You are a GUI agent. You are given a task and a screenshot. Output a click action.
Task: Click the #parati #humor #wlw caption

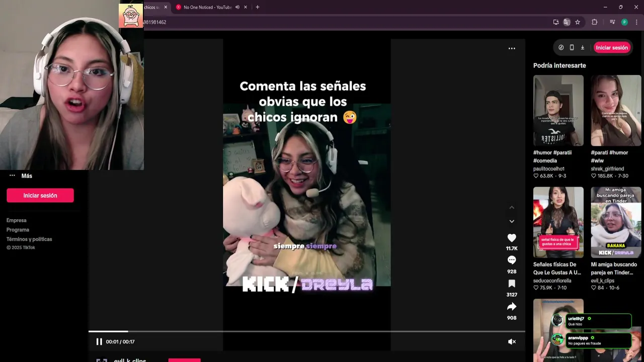[x=609, y=156]
